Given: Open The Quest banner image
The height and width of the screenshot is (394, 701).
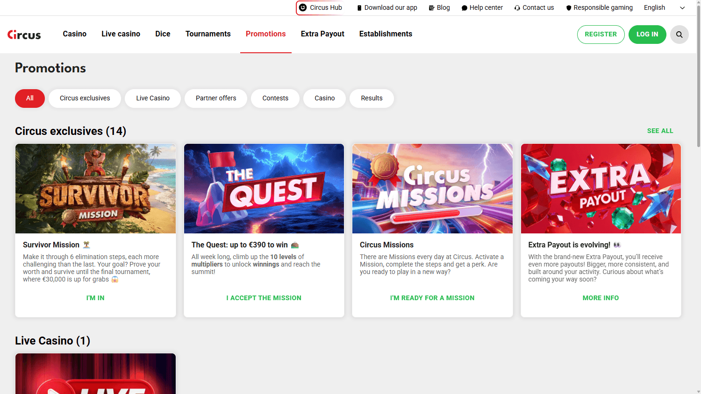Looking at the screenshot, I should pyautogui.click(x=264, y=189).
